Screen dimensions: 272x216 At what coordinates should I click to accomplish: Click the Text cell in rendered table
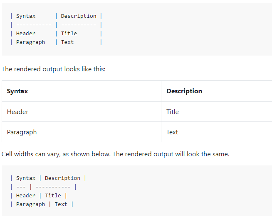coord(172,132)
